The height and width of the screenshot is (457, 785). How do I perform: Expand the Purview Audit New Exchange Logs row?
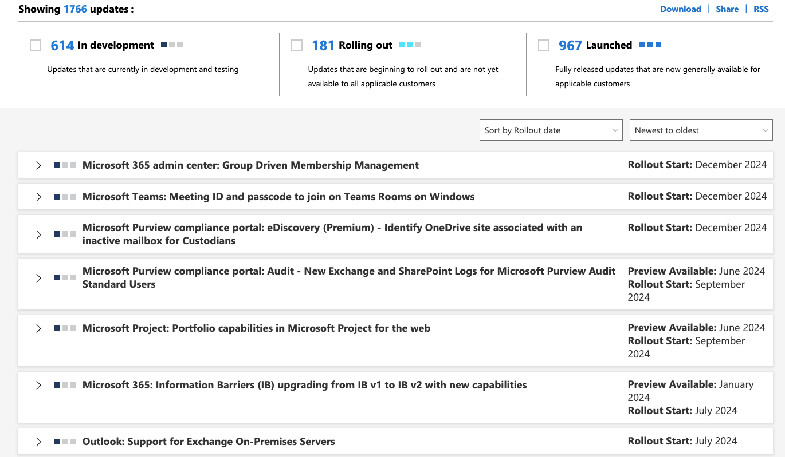[x=38, y=278]
